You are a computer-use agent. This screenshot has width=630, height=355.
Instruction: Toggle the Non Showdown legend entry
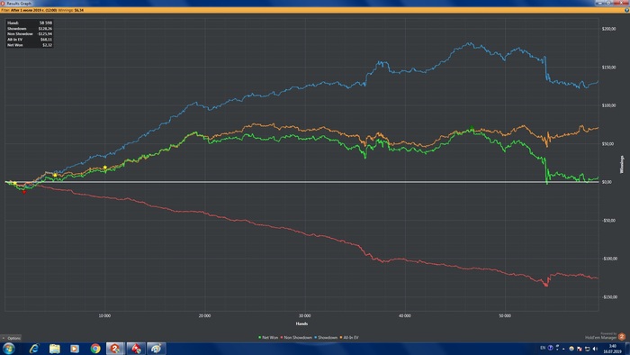click(x=296, y=338)
